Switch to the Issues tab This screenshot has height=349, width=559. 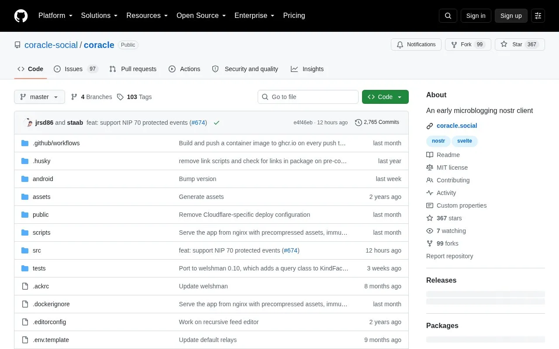(76, 69)
